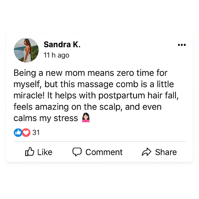The image size is (199, 199).
Task: View the 31 reactions count
Action: point(36,132)
